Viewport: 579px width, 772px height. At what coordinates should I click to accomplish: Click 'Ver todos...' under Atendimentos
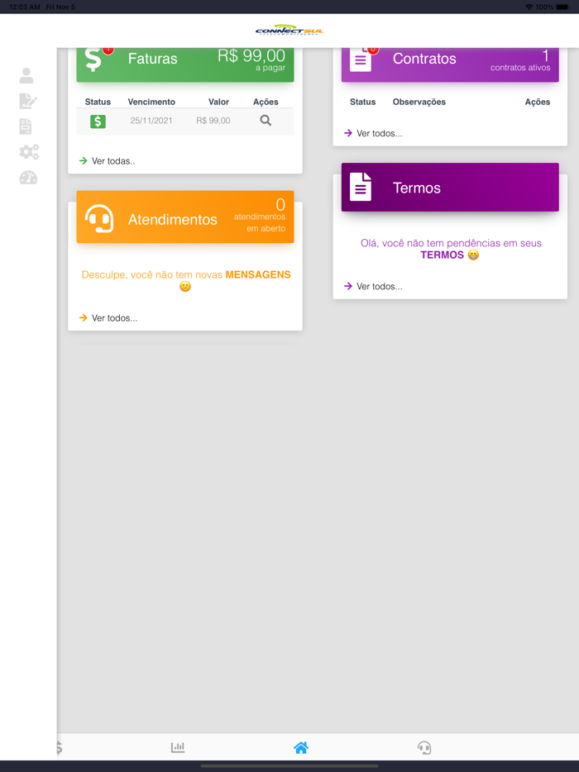[114, 318]
